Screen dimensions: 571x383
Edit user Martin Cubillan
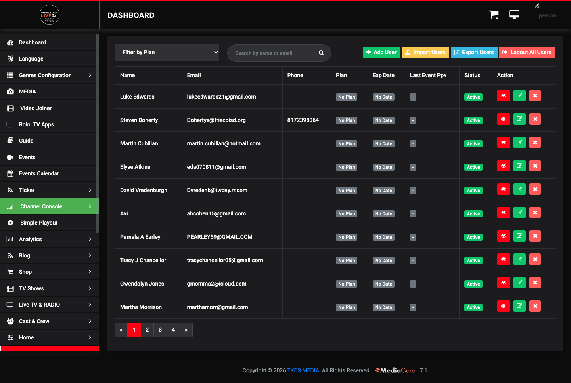[x=519, y=143]
